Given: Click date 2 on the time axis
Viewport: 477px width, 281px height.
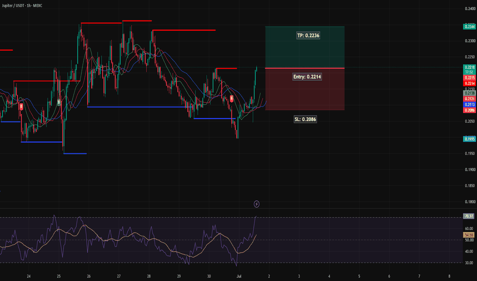Looking at the screenshot, I should coord(269,276).
